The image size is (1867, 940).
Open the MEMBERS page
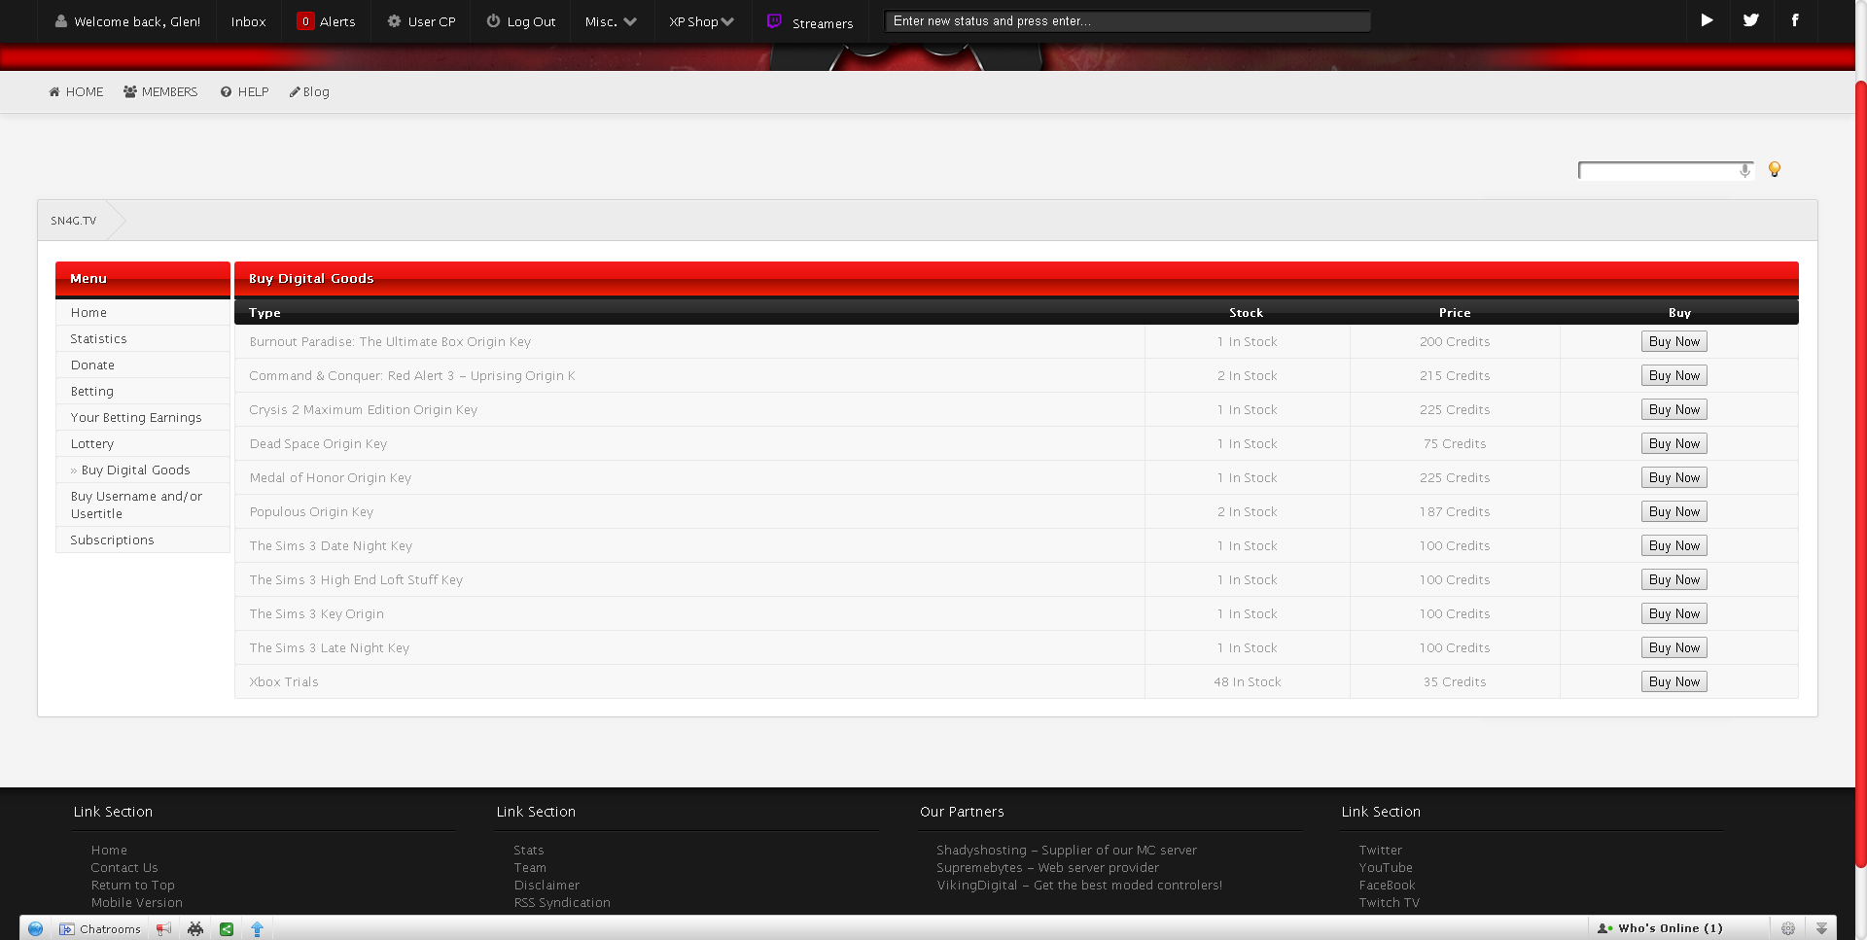(x=160, y=92)
